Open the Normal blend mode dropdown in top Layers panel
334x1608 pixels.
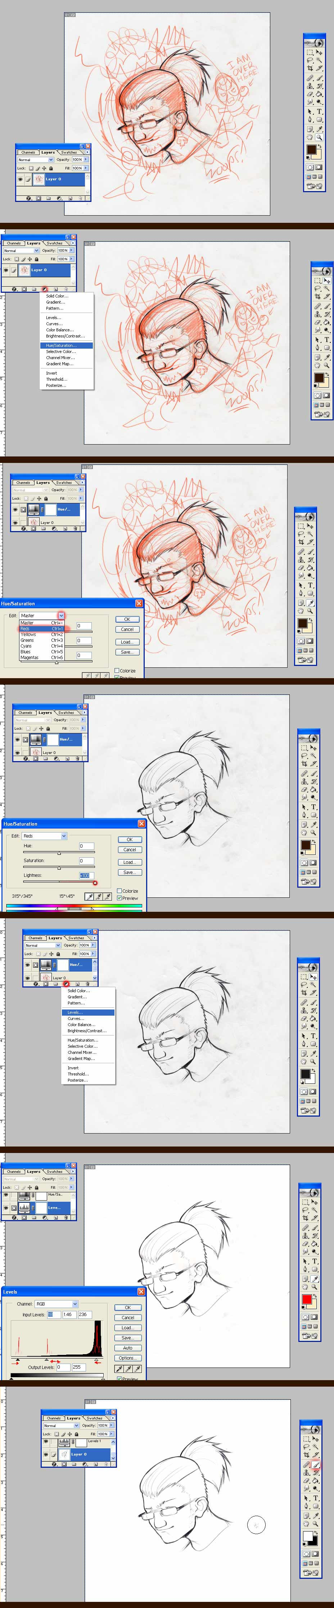(x=51, y=160)
